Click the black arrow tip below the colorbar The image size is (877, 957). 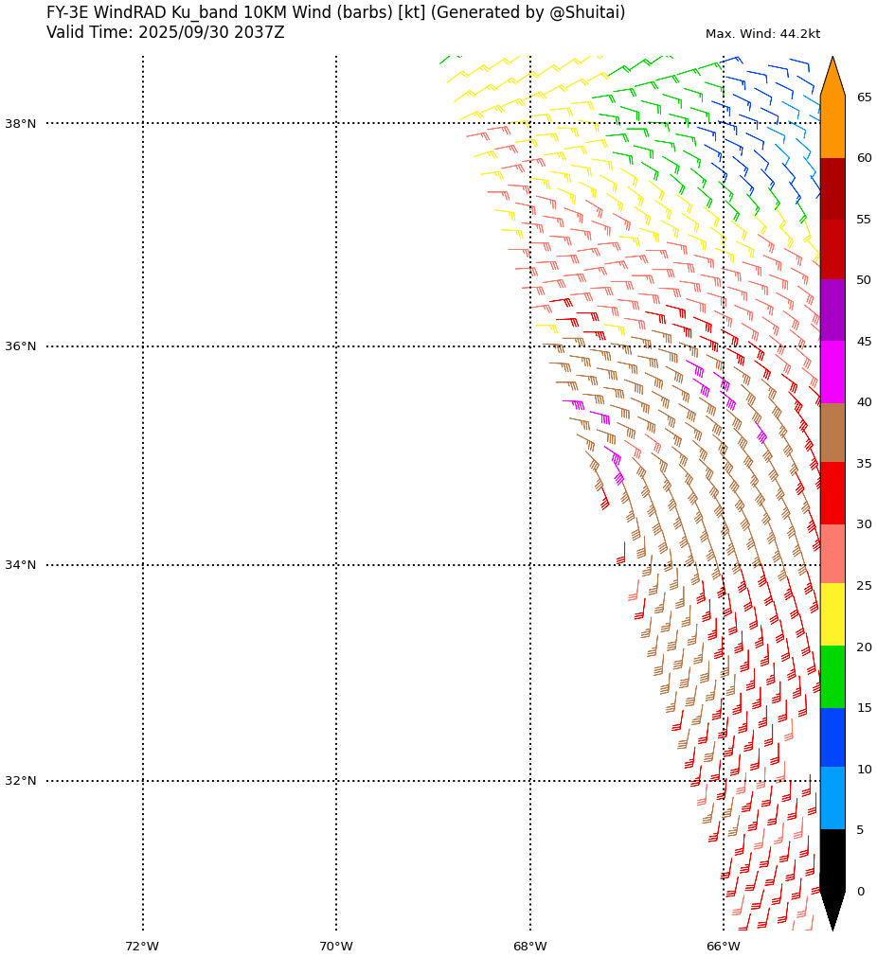click(832, 911)
